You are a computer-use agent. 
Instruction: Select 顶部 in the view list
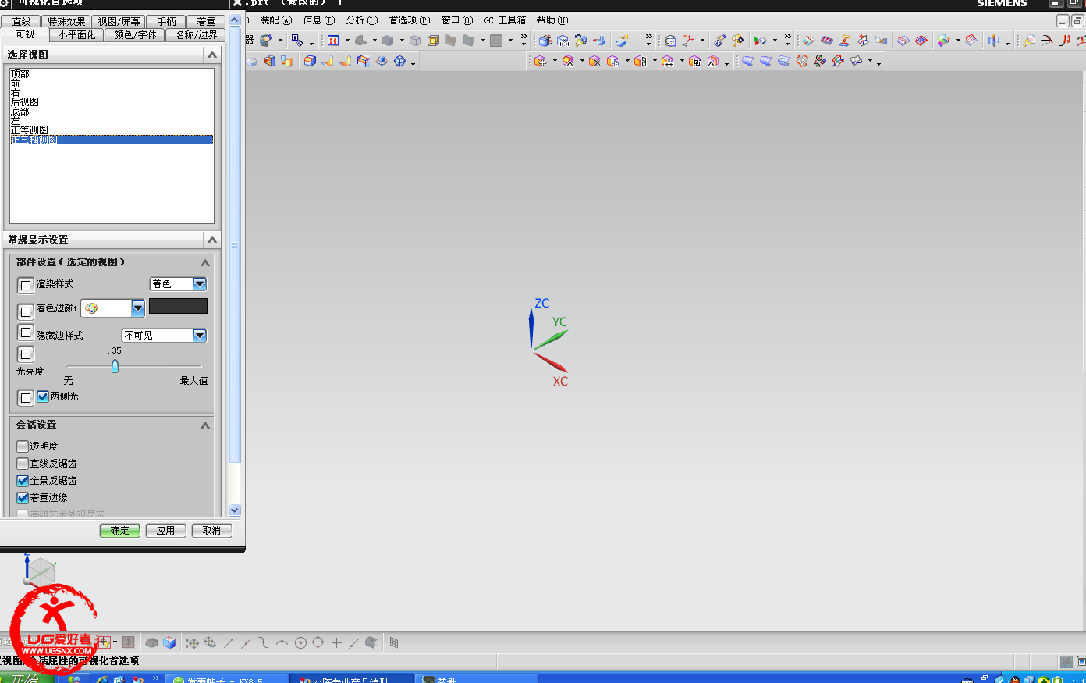(112, 74)
